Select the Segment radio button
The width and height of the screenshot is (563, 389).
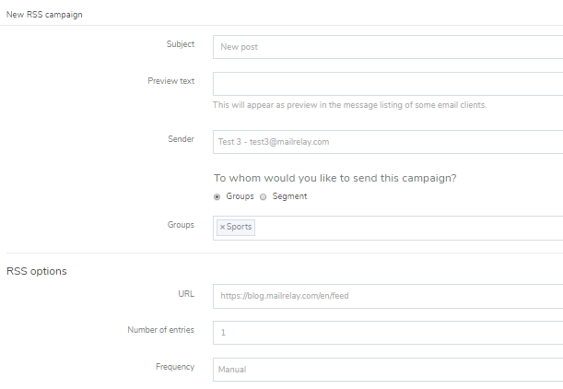263,196
